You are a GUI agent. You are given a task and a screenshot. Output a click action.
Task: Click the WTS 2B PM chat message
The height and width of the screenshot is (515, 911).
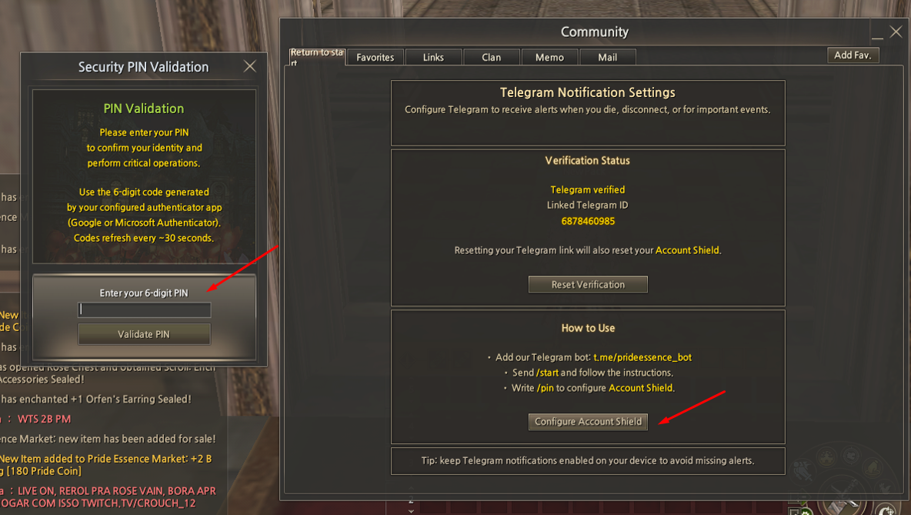44,419
